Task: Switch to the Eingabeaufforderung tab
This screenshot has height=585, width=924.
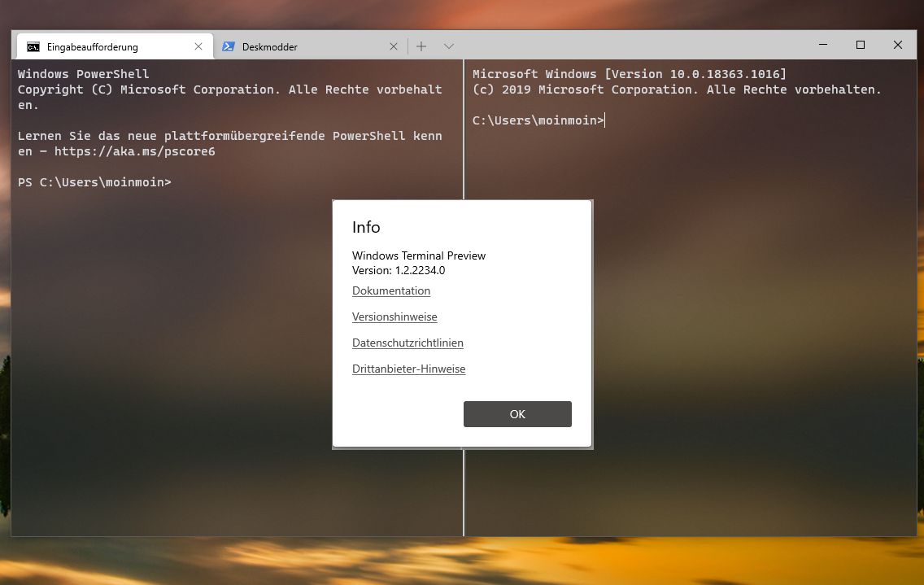Action: click(x=115, y=46)
